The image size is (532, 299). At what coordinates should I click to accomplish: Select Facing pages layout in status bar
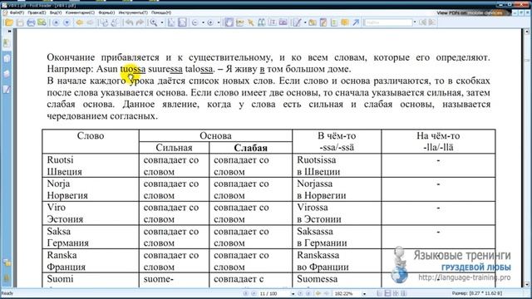[x=396, y=293]
